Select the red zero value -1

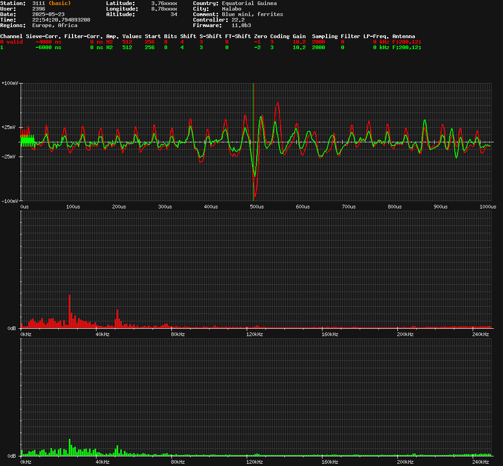tap(257, 42)
